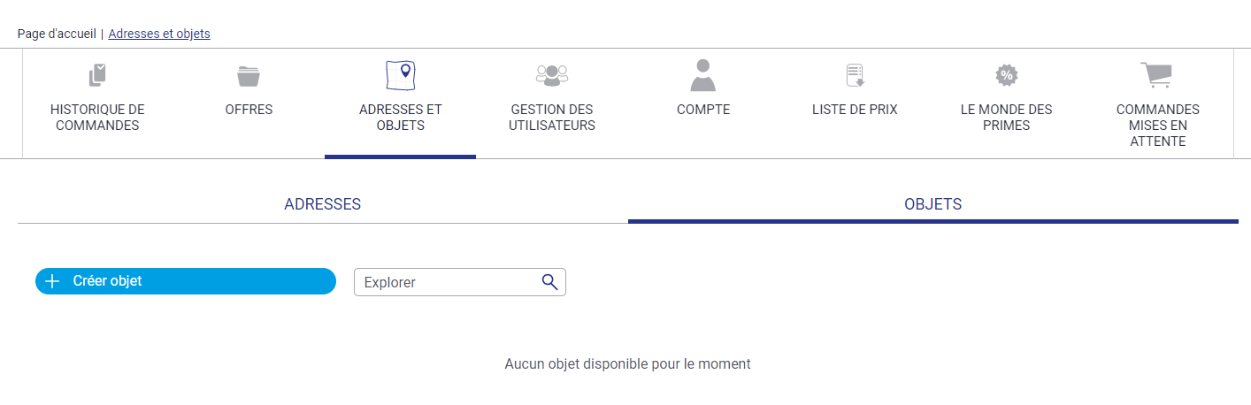Follow the Adresses et objets breadcrumb link
The image size is (1251, 405).
[x=159, y=34]
